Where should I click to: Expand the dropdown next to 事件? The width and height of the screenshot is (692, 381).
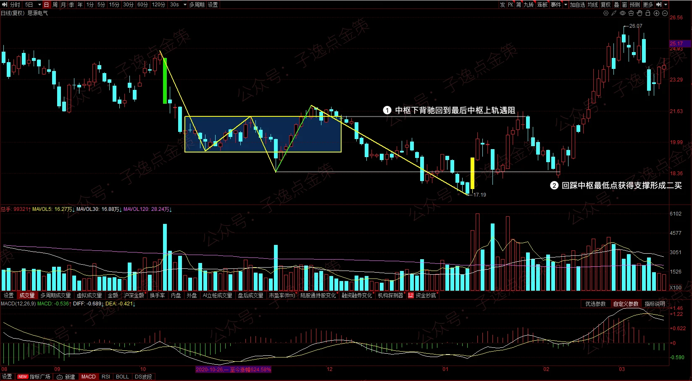pos(566,5)
